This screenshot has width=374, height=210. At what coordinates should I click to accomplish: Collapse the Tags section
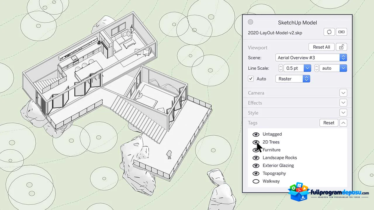343,123
